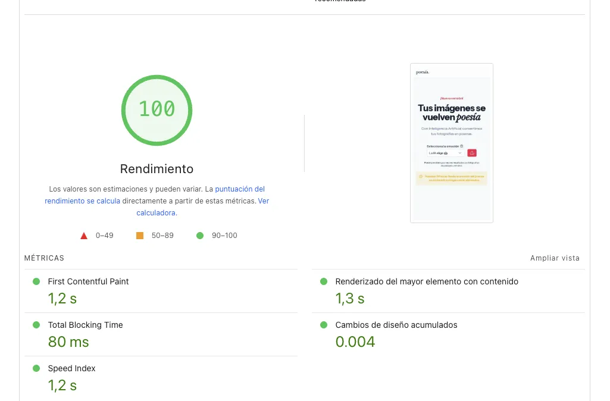Expand the Total Blocking Time metric label
The width and height of the screenshot is (610, 401).
point(85,325)
